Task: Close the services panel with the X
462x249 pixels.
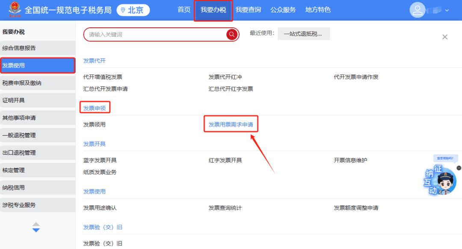Action: pos(444,36)
